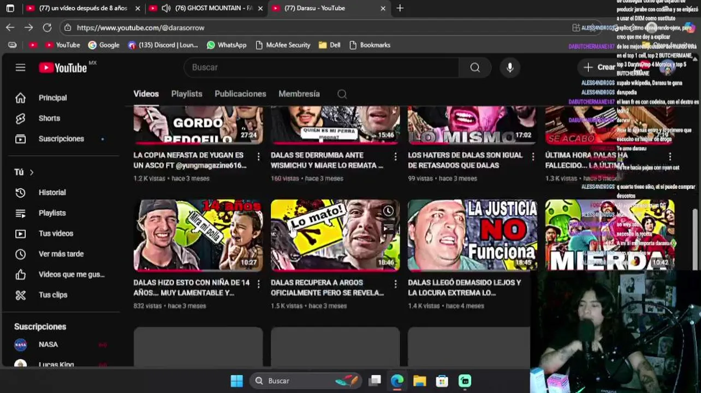Open the YouTube hamburger guide menu
The height and width of the screenshot is (393, 701).
point(20,68)
